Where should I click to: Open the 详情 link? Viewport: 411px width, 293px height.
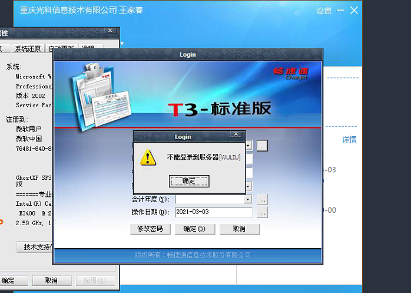349,139
